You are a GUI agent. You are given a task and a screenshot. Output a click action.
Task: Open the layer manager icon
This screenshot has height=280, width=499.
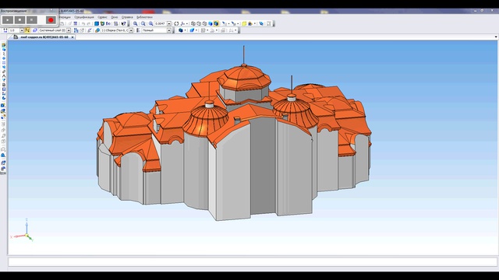34,30
